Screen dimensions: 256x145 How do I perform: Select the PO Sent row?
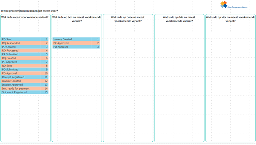[25, 39]
